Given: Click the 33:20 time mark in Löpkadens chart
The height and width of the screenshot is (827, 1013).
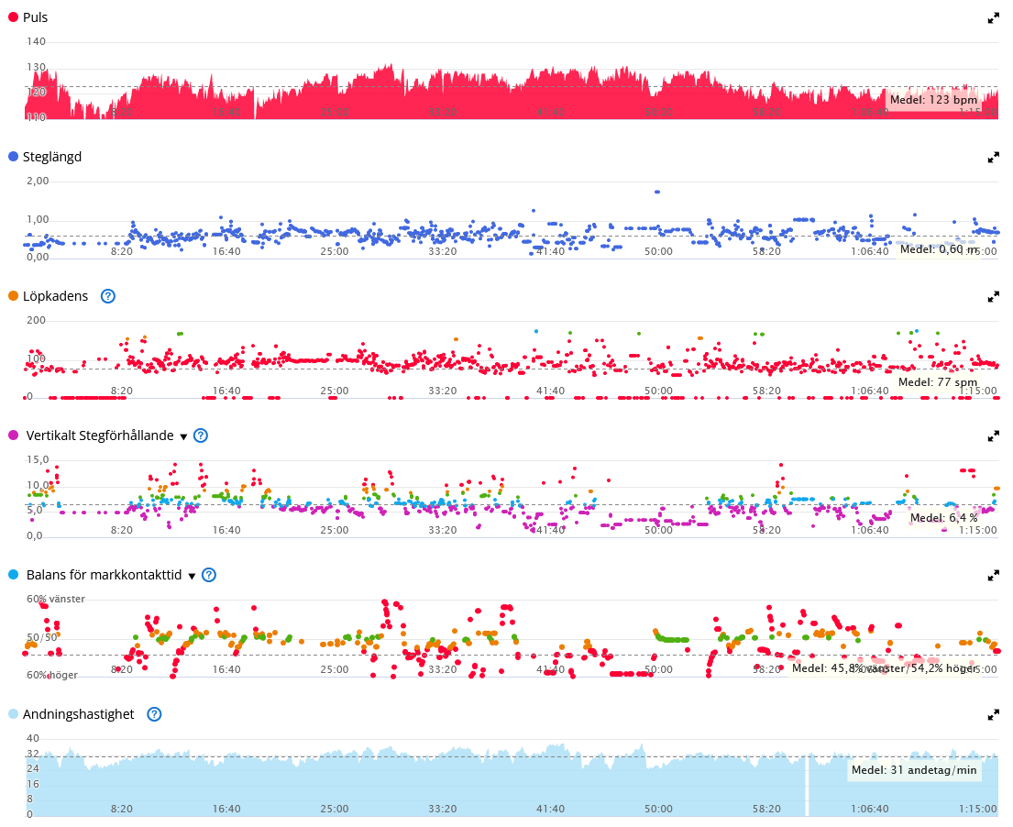Looking at the screenshot, I should (442, 391).
